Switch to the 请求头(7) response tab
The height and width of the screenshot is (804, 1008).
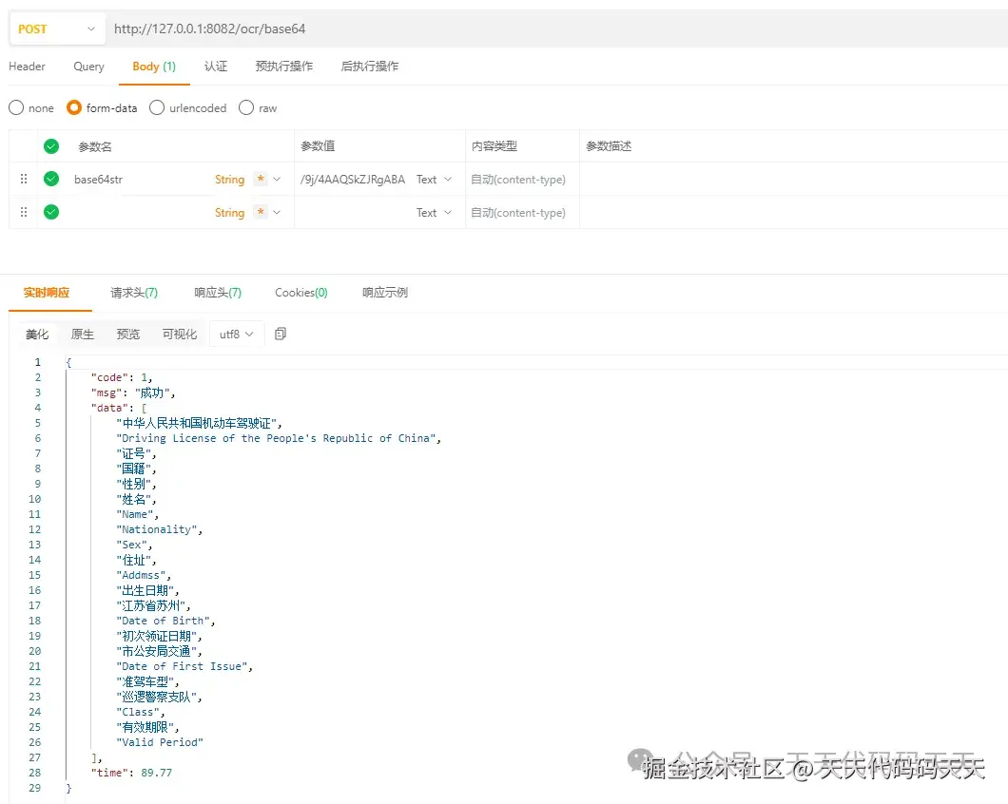pyautogui.click(x=133, y=293)
